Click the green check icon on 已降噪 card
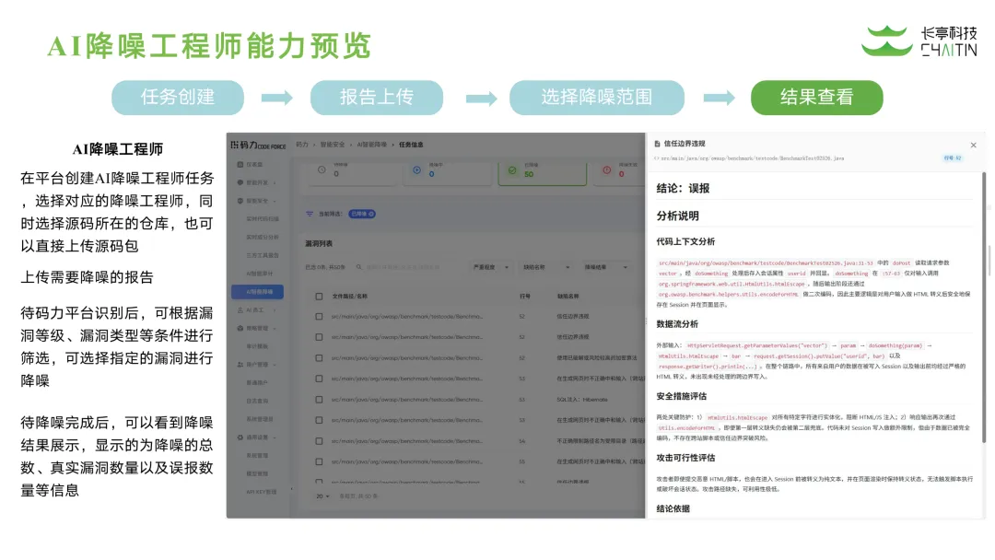The height and width of the screenshot is (560, 995). tap(512, 170)
